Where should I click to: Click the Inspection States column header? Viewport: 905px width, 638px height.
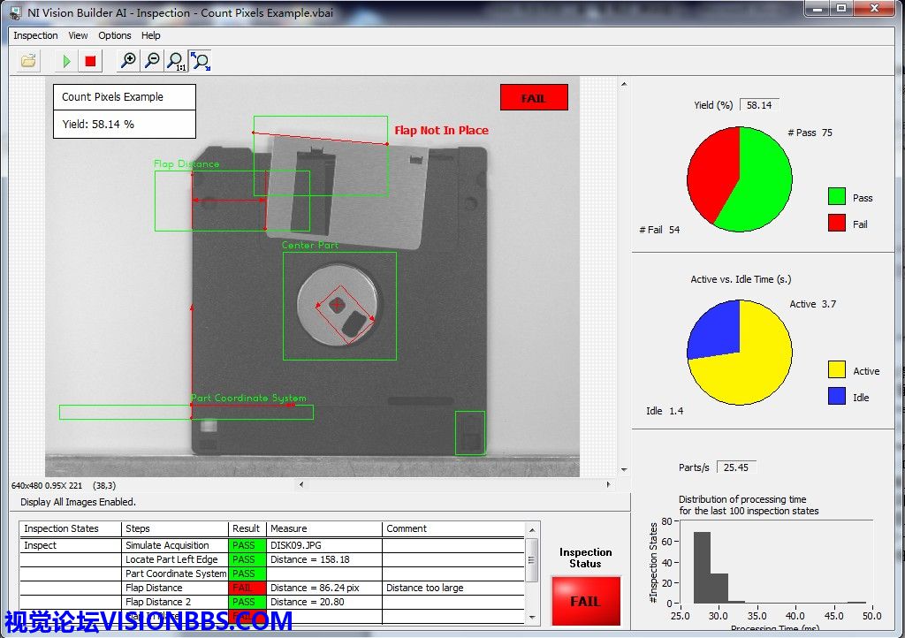[x=70, y=528]
